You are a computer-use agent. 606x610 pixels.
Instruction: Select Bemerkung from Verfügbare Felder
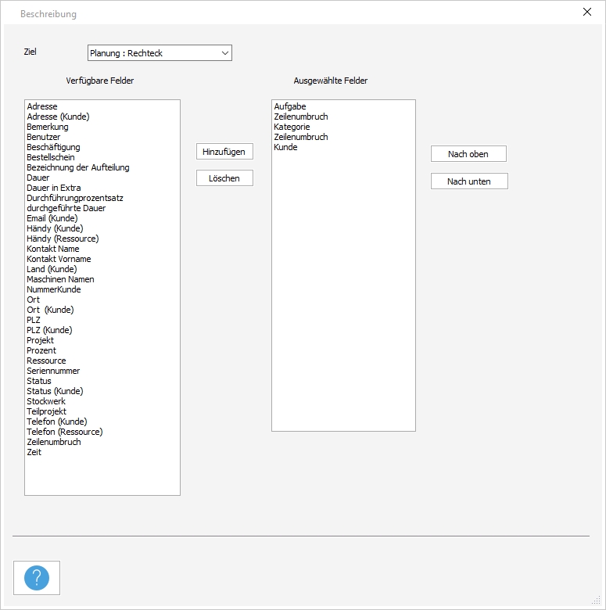48,127
